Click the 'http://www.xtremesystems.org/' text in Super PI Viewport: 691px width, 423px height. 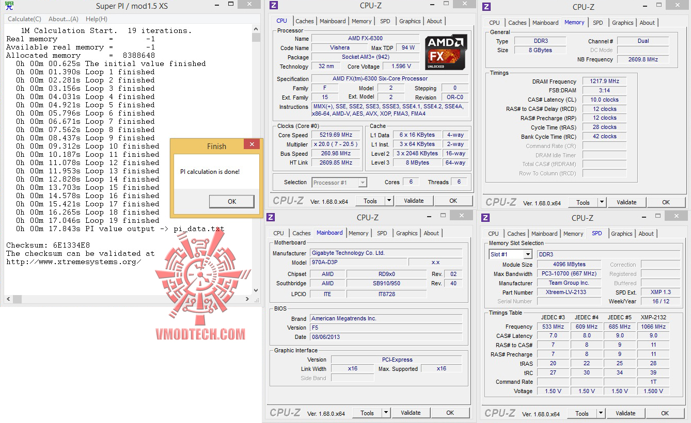click(x=74, y=262)
